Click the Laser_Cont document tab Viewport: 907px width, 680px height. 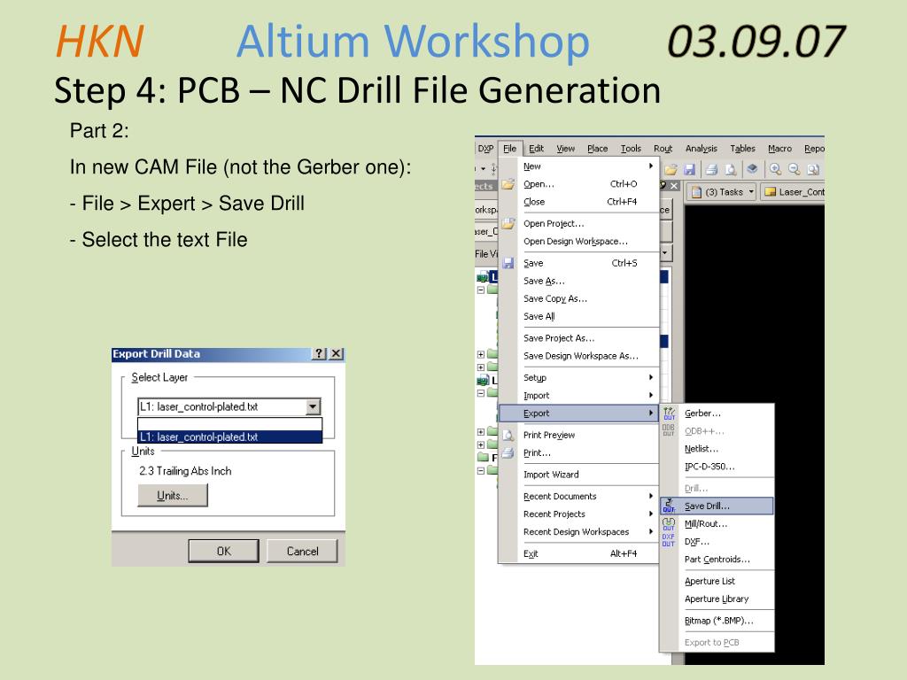[x=793, y=192]
